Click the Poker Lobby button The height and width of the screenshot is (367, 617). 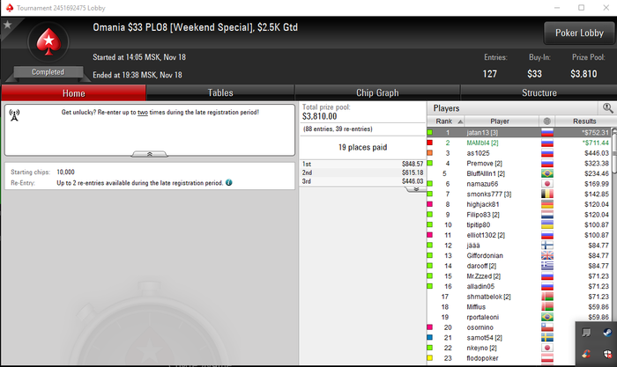579,33
